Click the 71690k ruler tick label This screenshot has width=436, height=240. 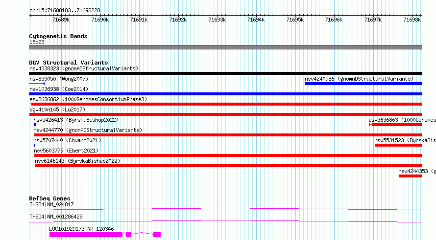[100, 20]
